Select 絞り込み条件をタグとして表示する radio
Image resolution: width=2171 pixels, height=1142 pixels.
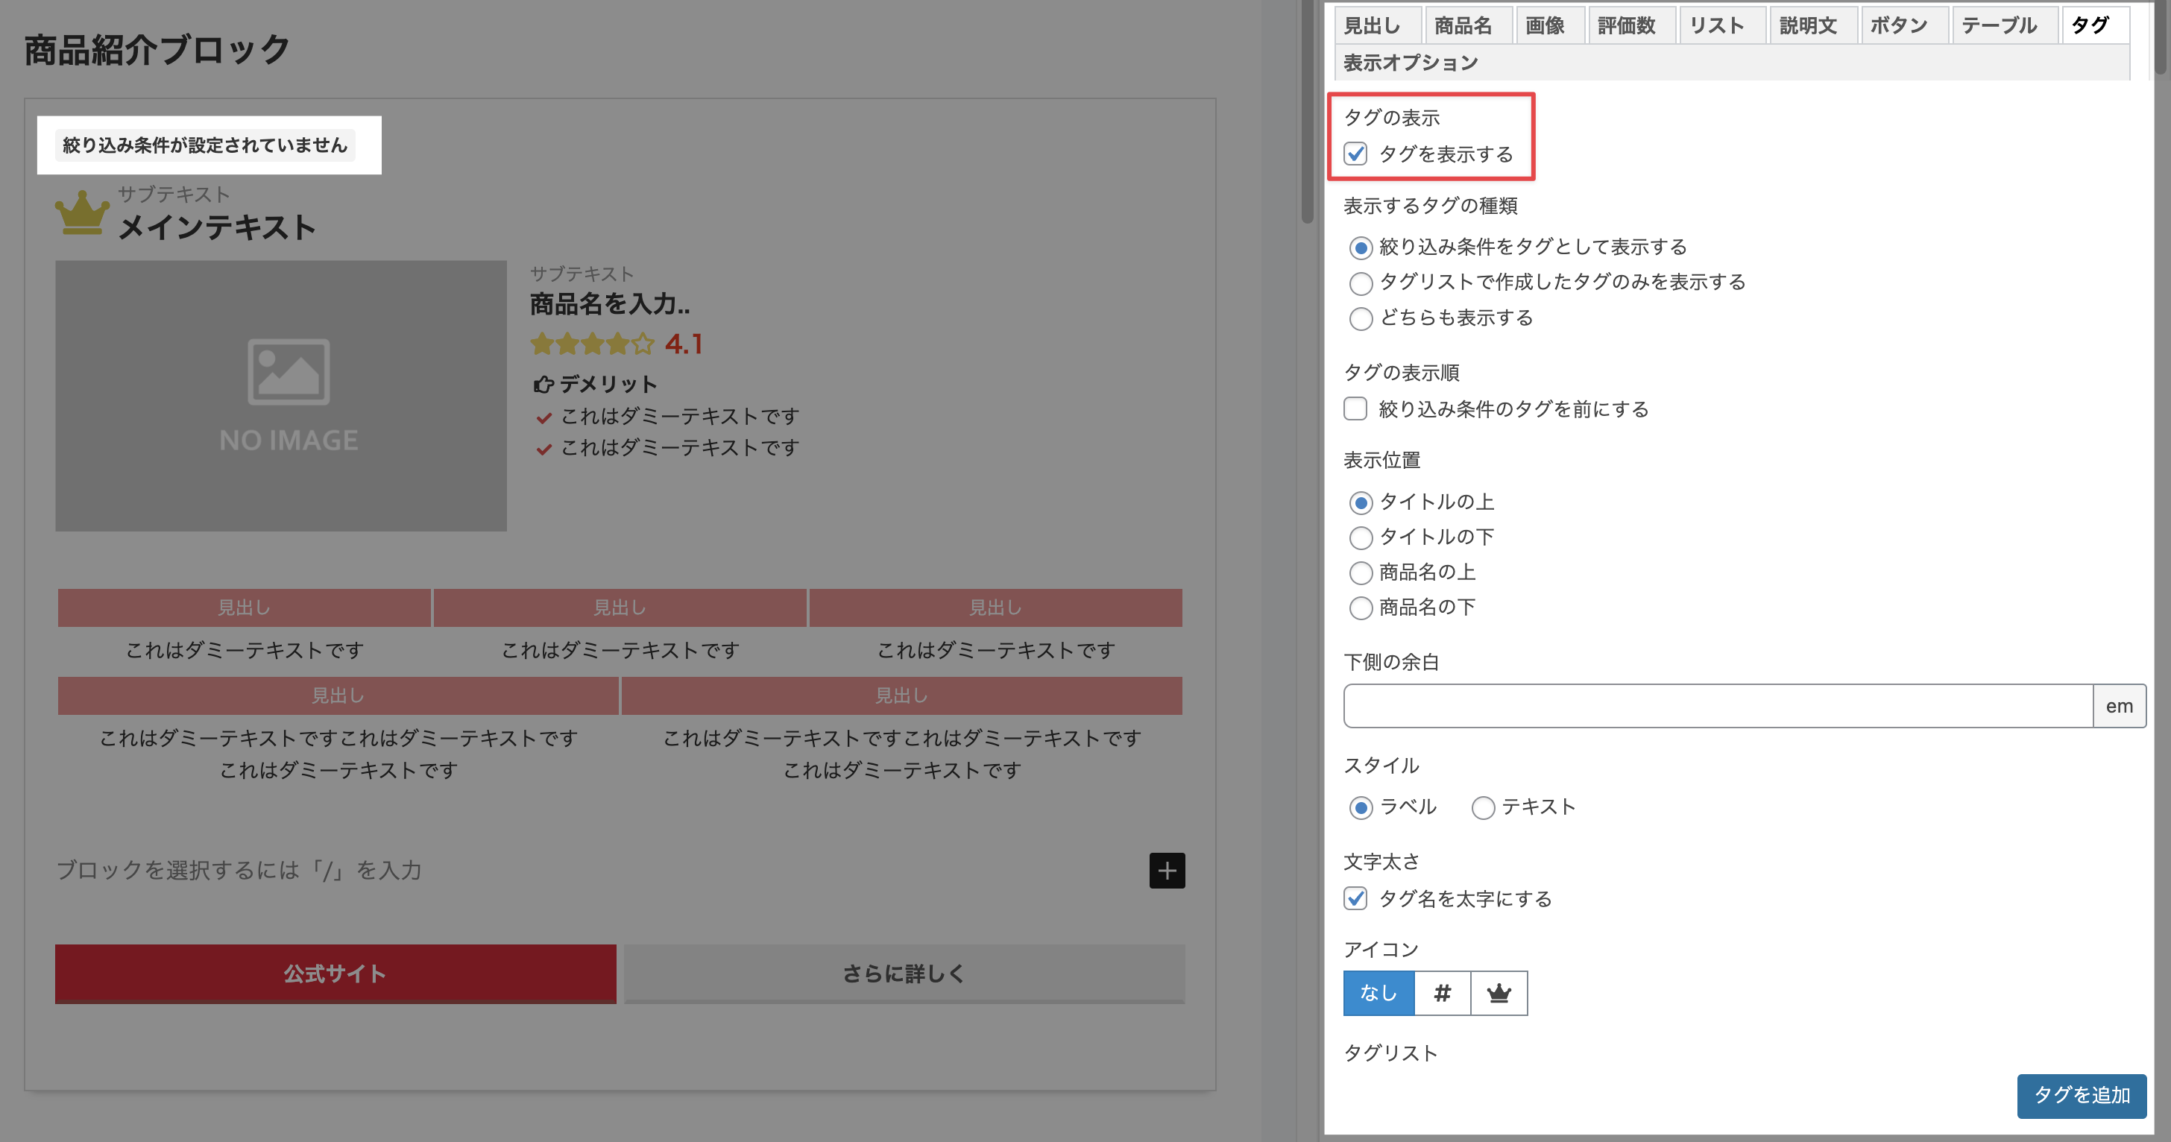1361,247
